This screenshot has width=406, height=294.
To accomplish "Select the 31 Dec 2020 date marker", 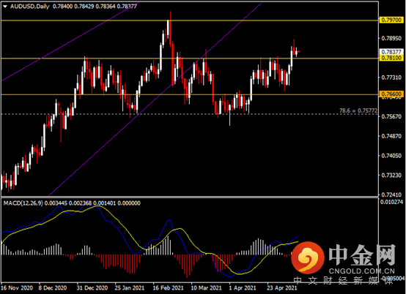I will (x=92, y=288).
